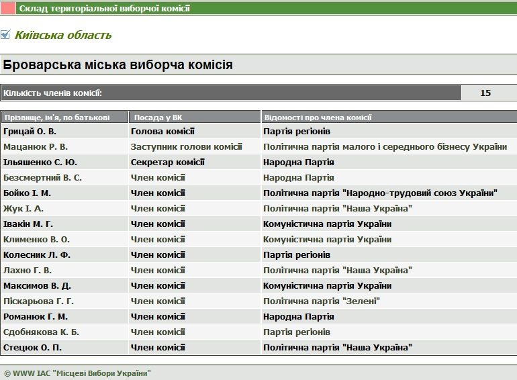
Task: Click Народна Партія in the Безсмертний row
Action: (x=298, y=178)
